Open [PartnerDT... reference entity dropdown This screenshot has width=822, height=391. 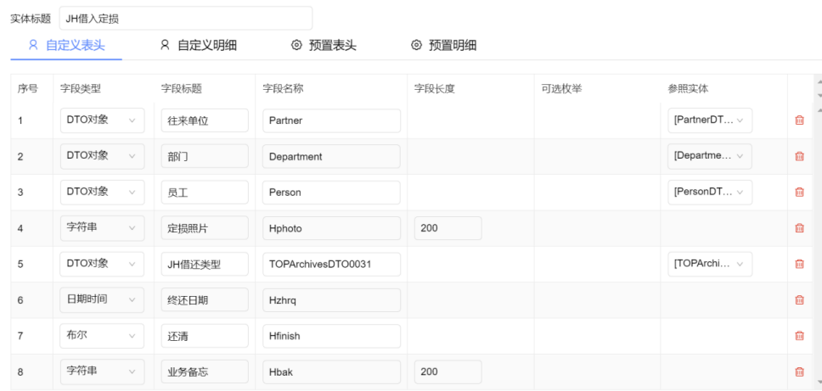(710, 120)
